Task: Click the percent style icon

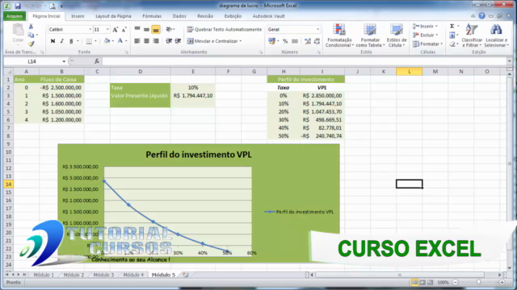Action: 285,41
